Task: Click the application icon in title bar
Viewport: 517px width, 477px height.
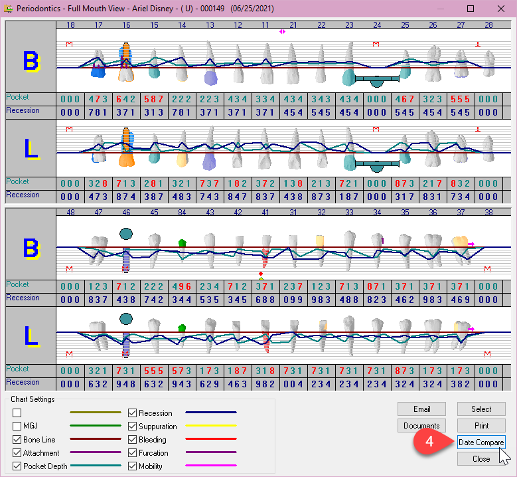Action: point(9,8)
